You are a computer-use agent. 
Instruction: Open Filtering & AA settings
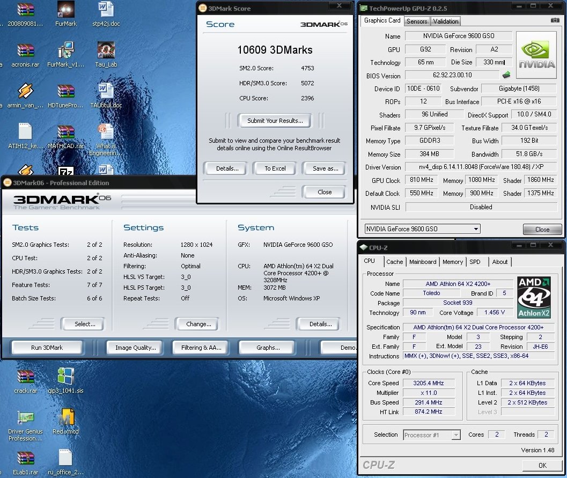pos(201,348)
